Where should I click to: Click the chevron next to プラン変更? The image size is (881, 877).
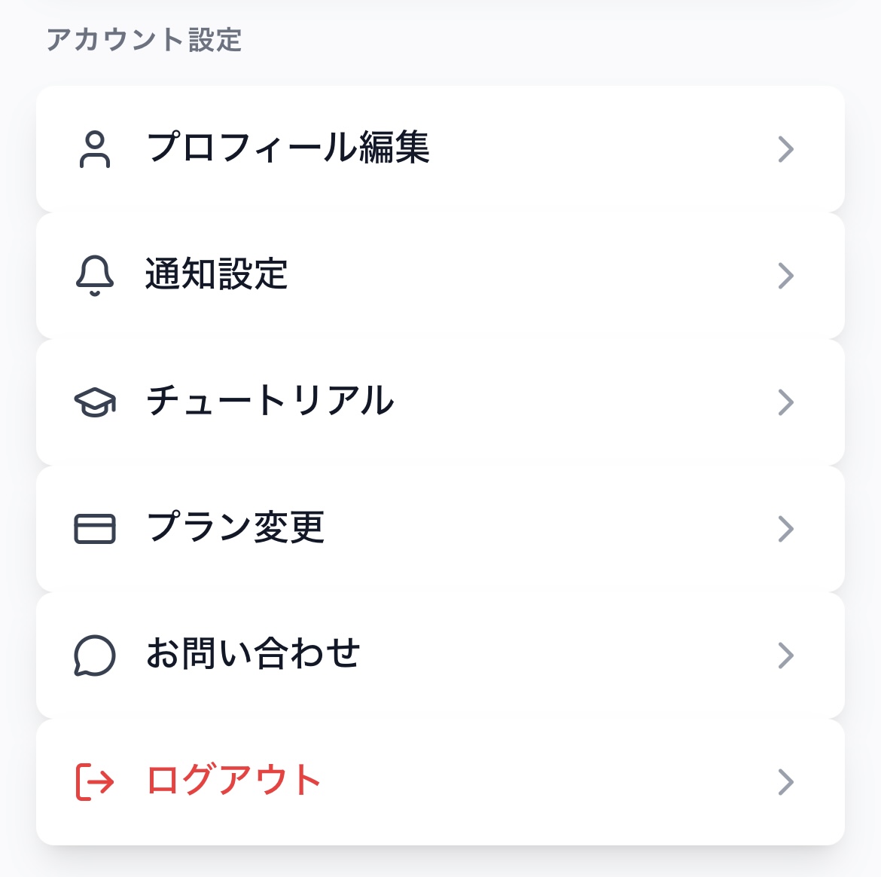click(785, 529)
